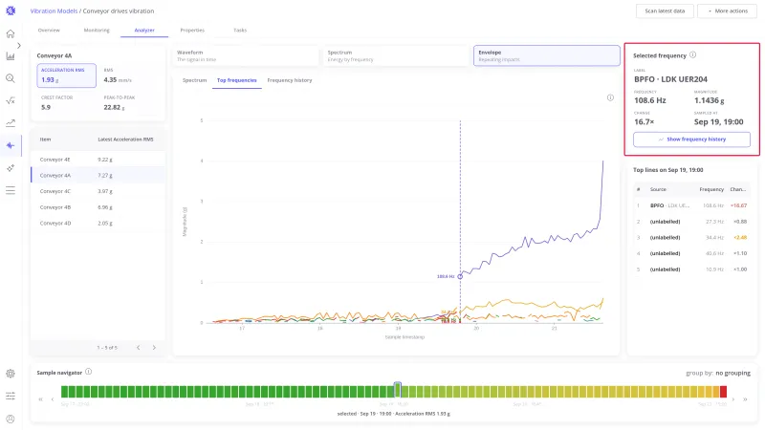The height and width of the screenshot is (430, 765).
Task: Select the Spectrum energy view card
Action: tap(396, 55)
